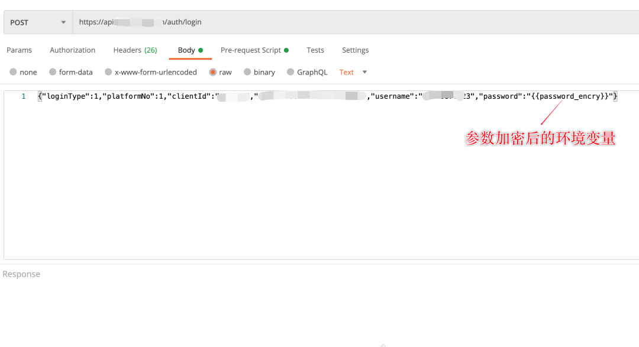Viewport: 639px width, 347px height.
Task: Click the Response section label
Action: pyautogui.click(x=21, y=274)
